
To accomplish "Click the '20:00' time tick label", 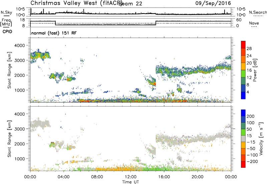I will tap(198, 177).
